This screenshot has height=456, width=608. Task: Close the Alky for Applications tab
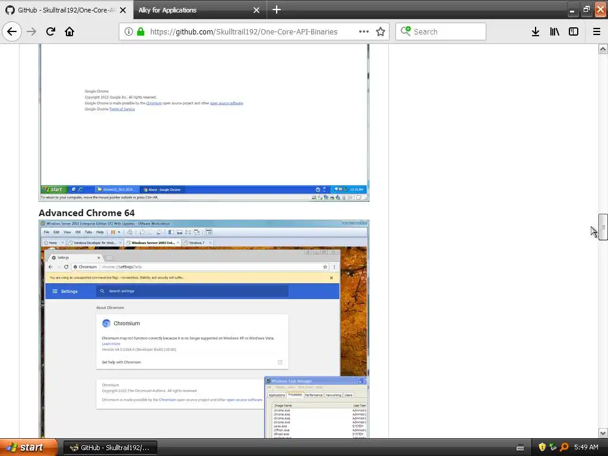pos(256,10)
